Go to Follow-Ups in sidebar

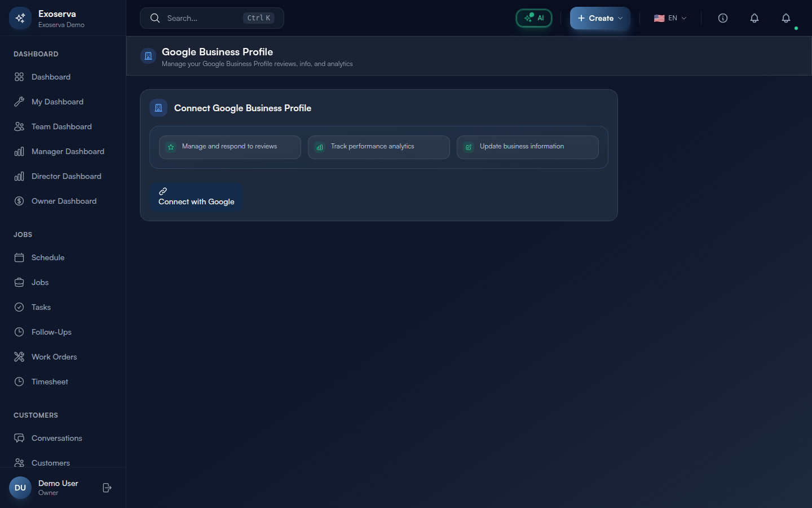pos(51,332)
